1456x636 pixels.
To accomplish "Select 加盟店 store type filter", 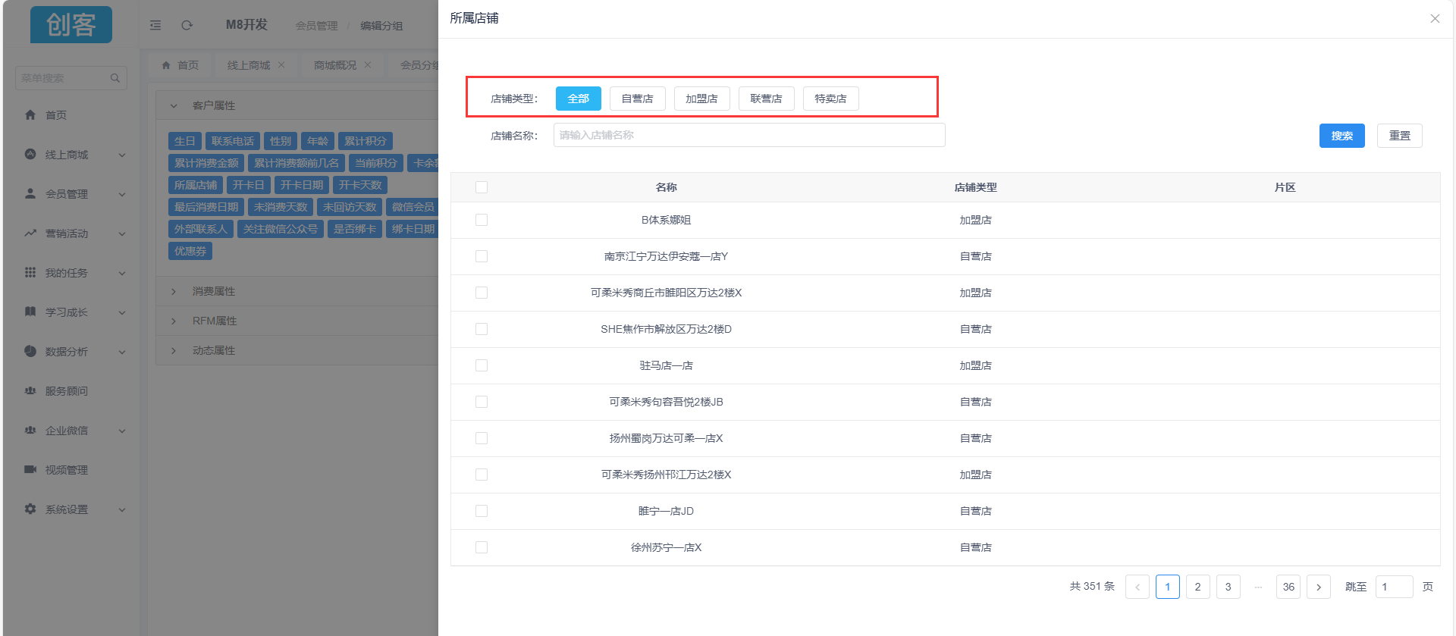I will pyautogui.click(x=702, y=99).
